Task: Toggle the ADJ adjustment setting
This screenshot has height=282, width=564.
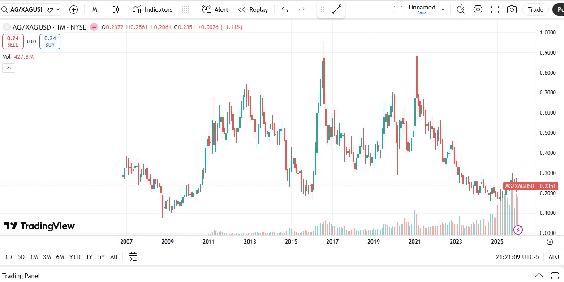Action: pyautogui.click(x=554, y=257)
